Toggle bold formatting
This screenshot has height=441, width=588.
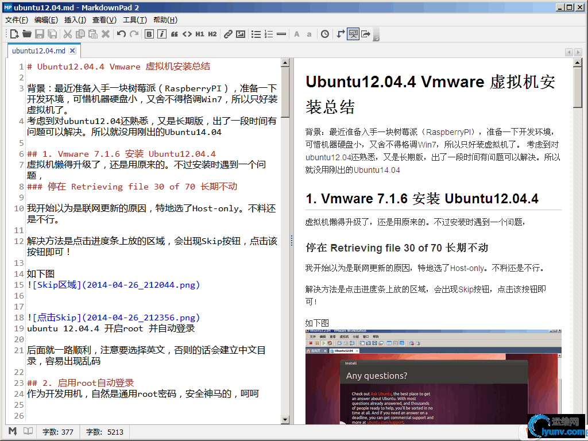point(149,34)
